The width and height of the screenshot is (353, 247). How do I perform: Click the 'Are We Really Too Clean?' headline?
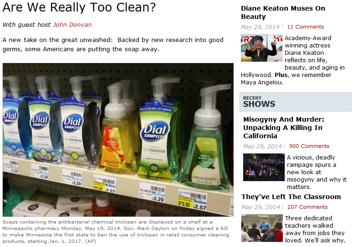click(79, 7)
